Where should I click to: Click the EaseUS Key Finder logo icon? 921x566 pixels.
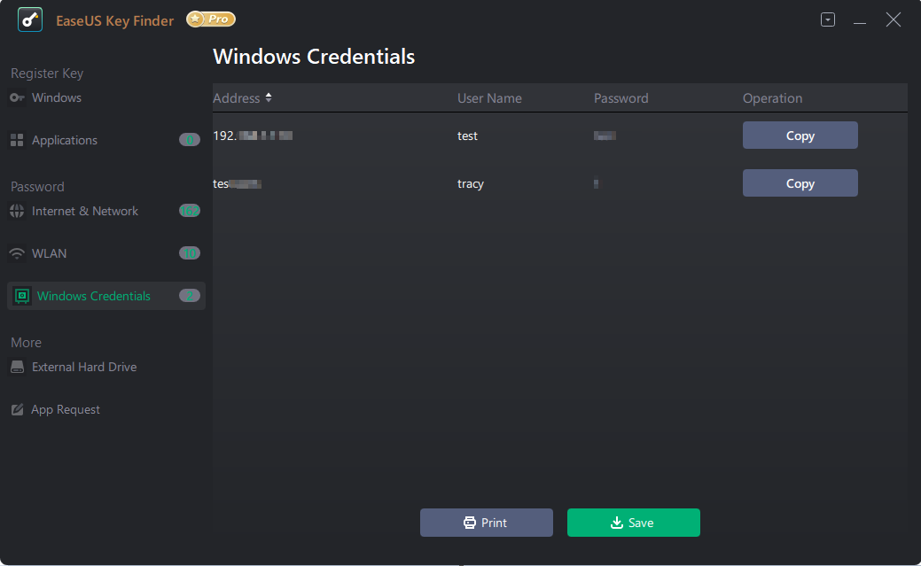30,19
